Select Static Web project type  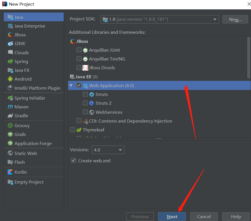tap(34, 153)
